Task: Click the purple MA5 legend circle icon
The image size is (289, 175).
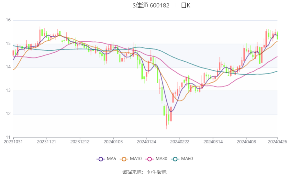Action: coord(101,159)
